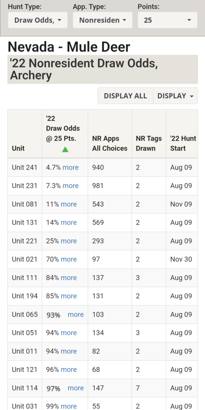The image size is (205, 410).
Task: Click the DISPLAY ALL button
Action: (125, 96)
